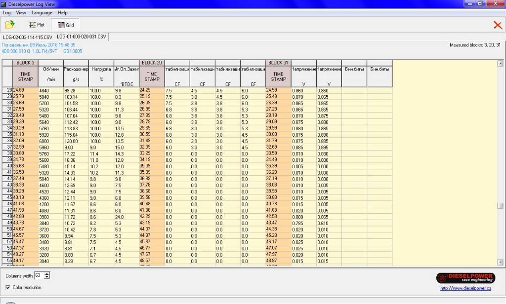Click the Columns width input field
Screen dimensions: 506x304
tap(39, 275)
